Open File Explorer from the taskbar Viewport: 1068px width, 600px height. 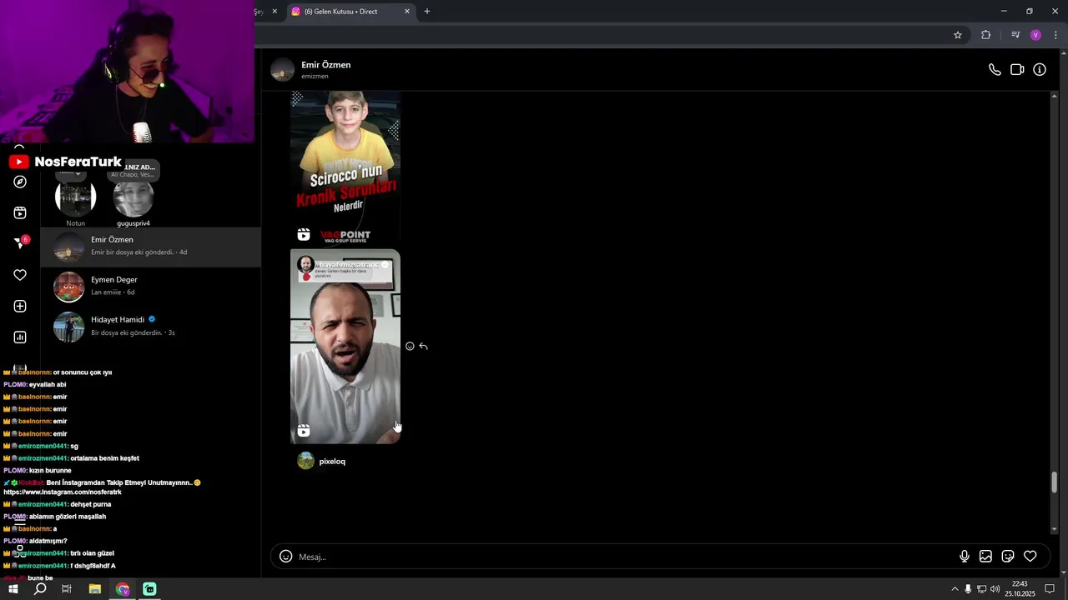click(95, 589)
